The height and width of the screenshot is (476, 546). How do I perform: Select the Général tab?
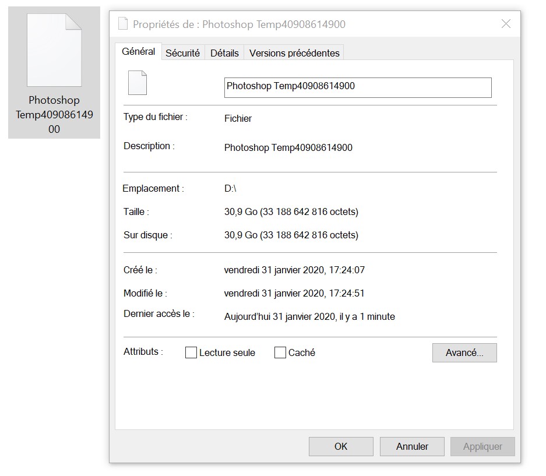[138, 51]
